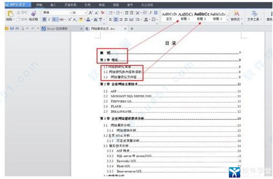Open the Text Tools dropdown
The image size is (273, 179).
click(254, 15)
